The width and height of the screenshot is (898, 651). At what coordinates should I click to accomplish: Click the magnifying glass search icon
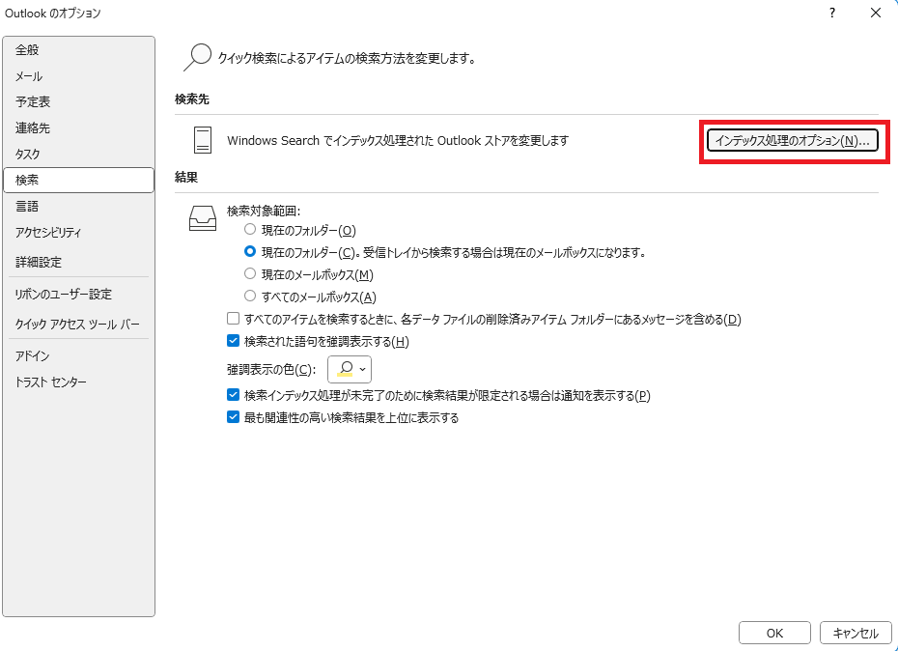click(196, 58)
